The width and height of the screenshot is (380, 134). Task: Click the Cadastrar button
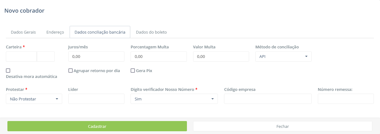[97, 126]
